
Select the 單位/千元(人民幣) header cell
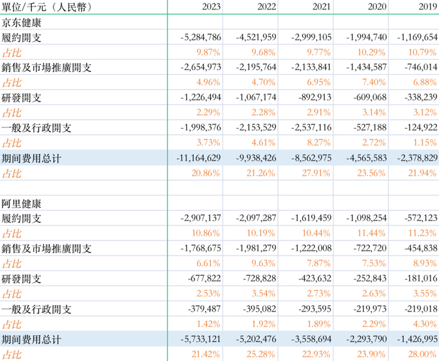pyautogui.click(x=46, y=7)
